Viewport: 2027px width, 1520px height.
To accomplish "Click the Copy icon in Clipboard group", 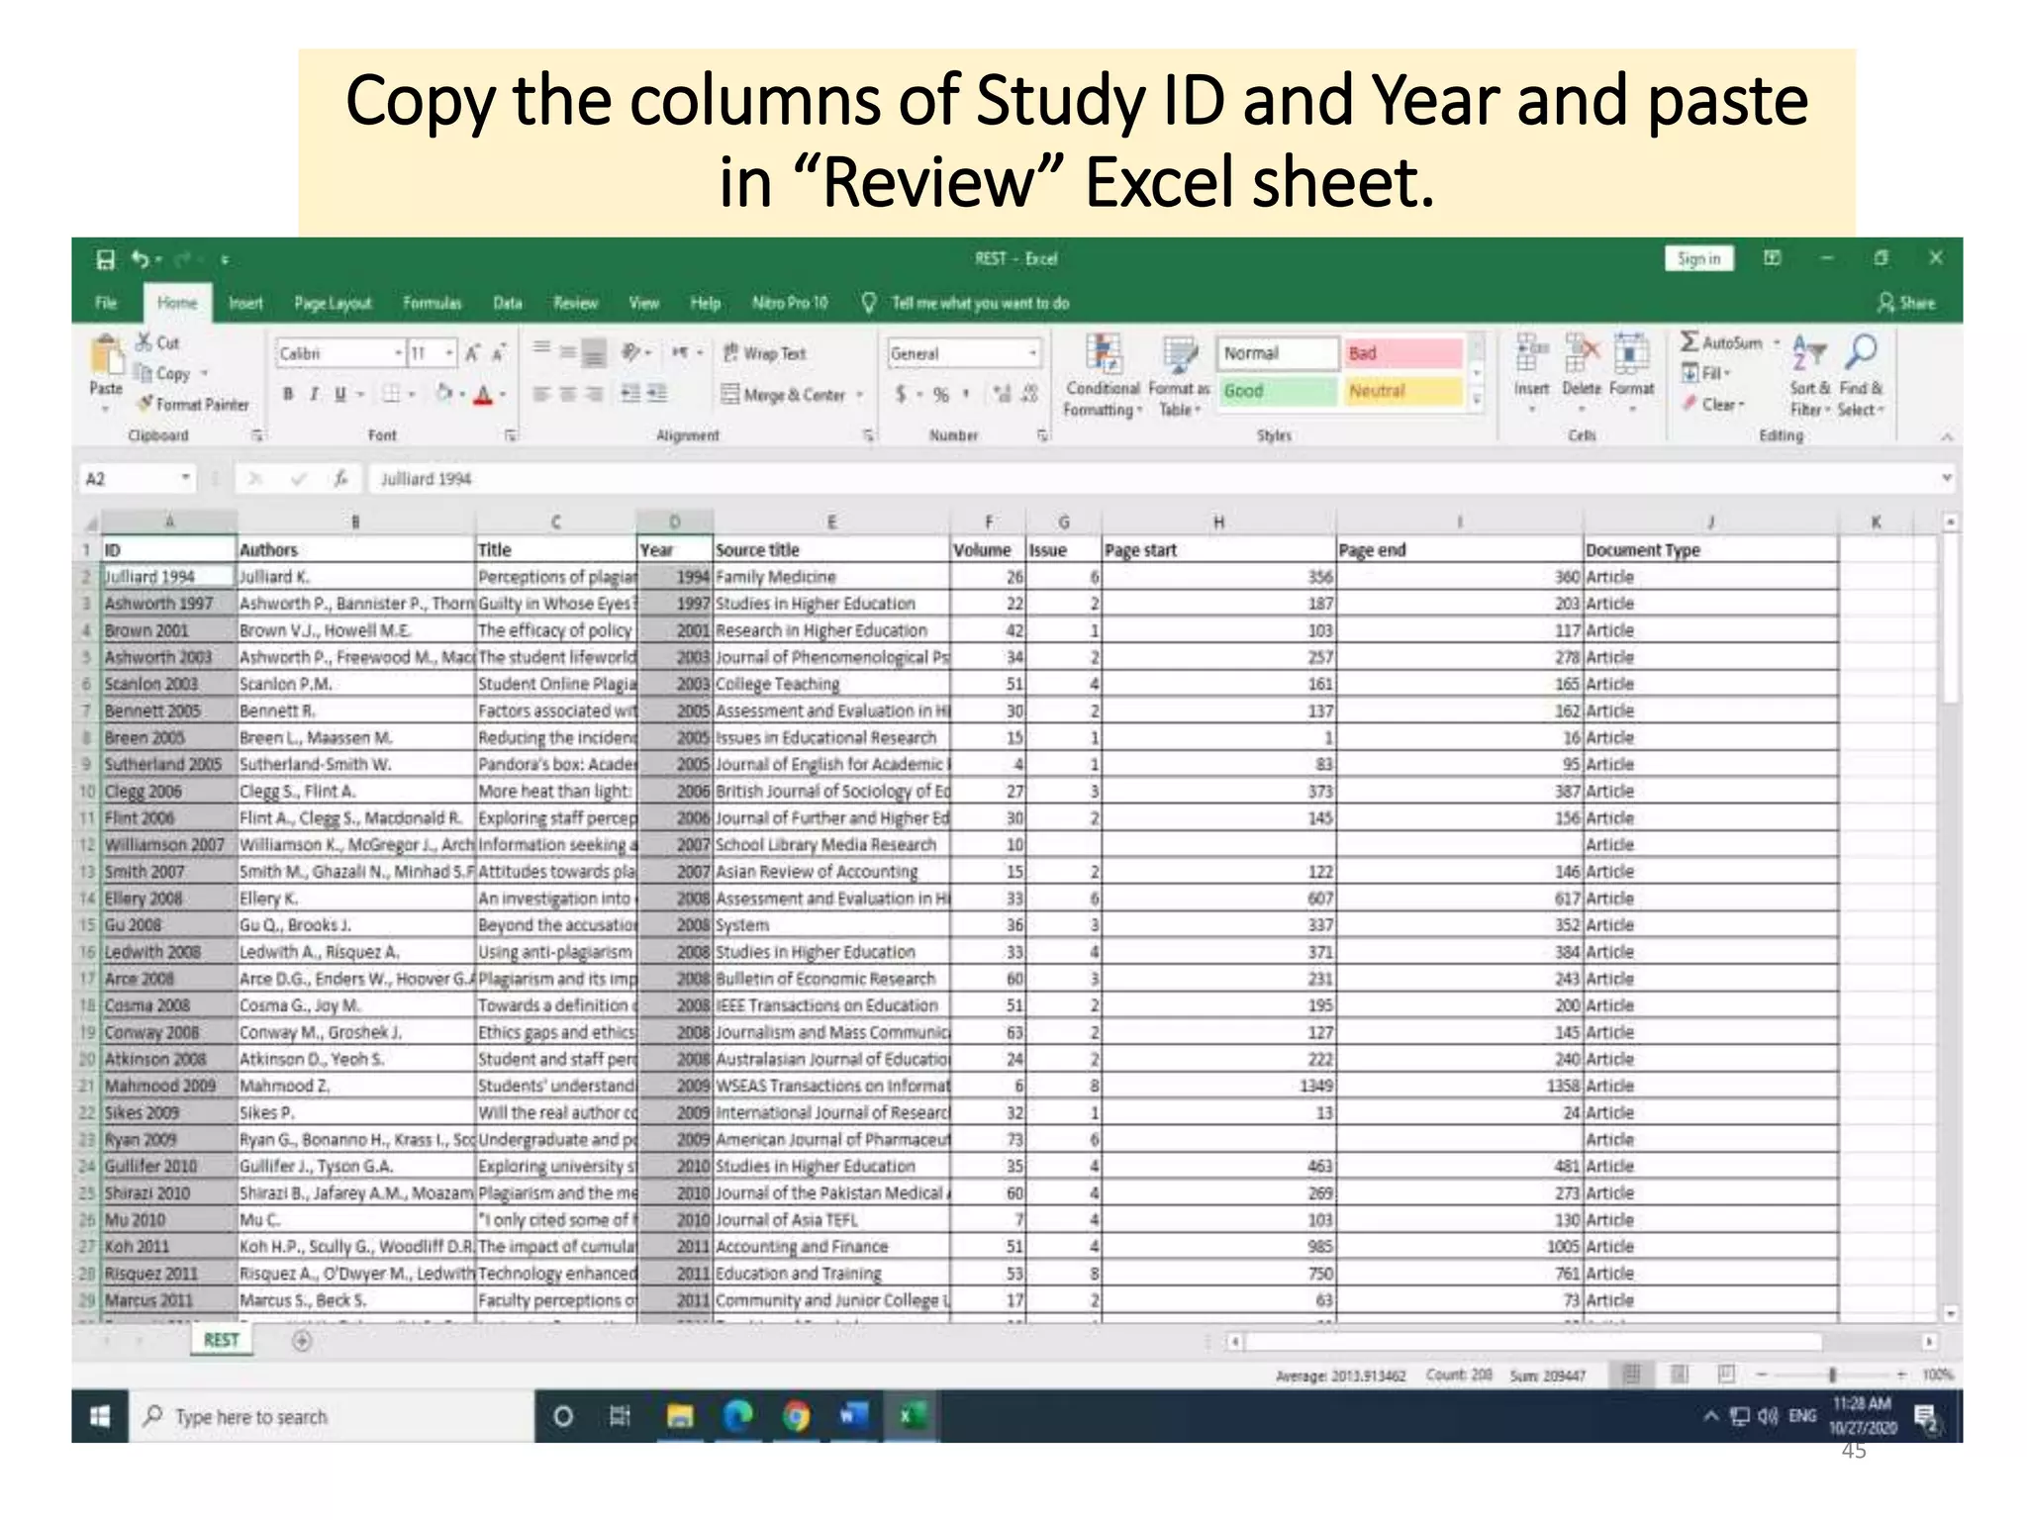I will click(144, 373).
